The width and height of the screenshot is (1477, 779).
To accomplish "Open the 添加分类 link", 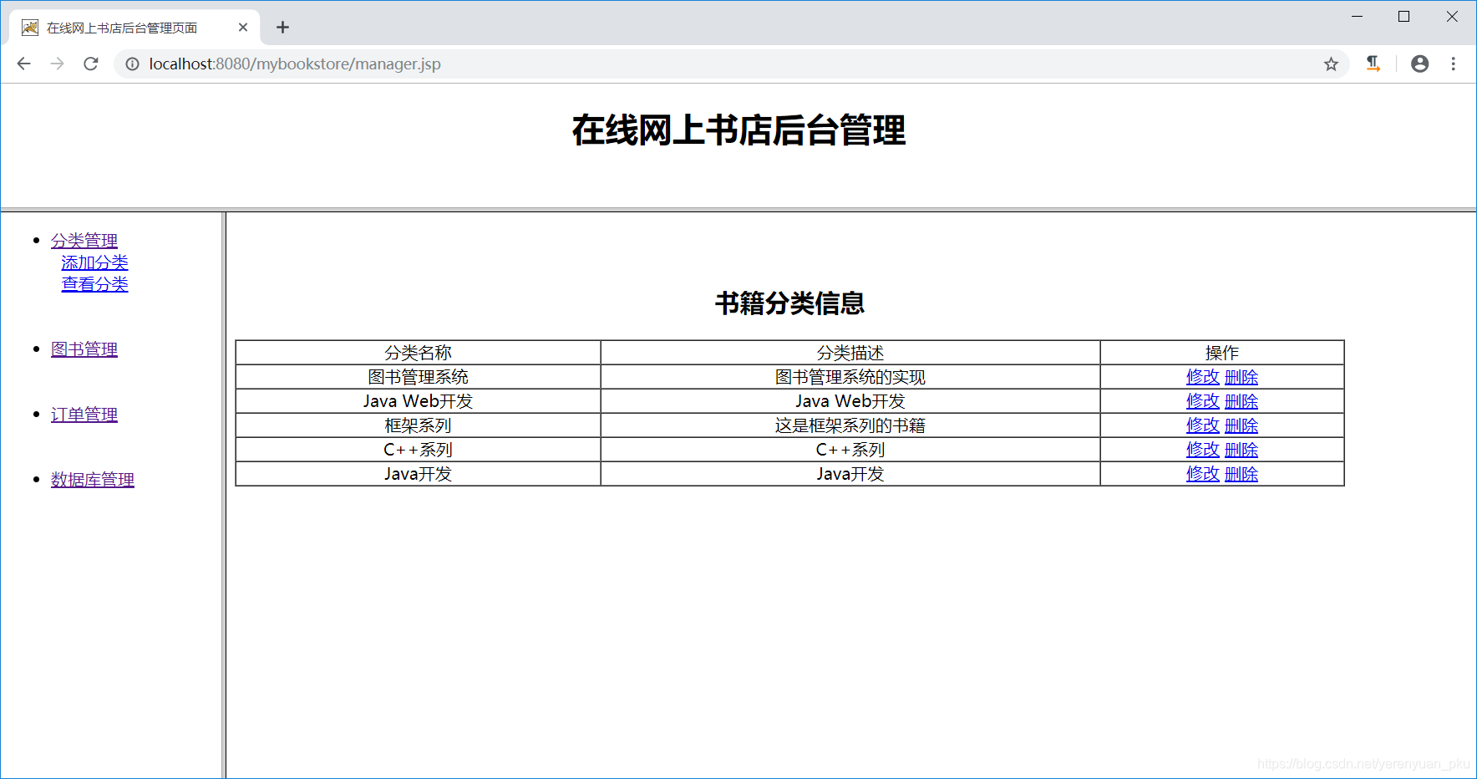I will (x=94, y=262).
